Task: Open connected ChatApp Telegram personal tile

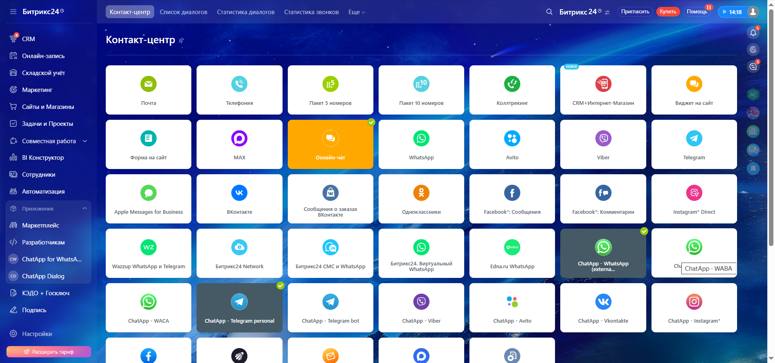Action: [239, 308]
